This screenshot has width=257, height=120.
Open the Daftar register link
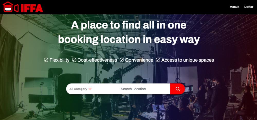coord(249,7)
